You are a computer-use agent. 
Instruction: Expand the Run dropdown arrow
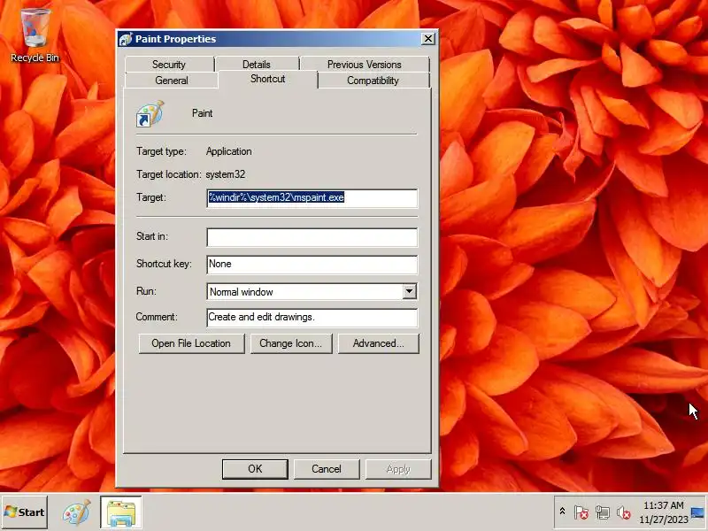[409, 292]
